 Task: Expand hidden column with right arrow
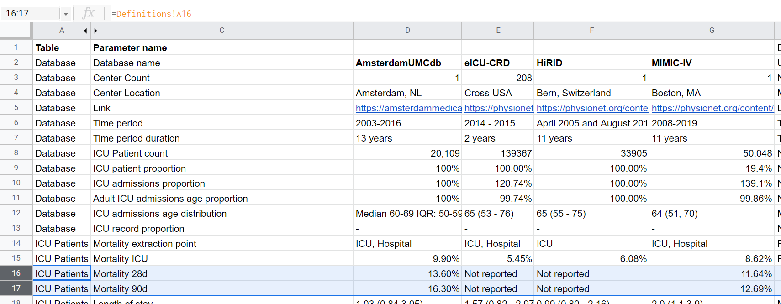pos(95,31)
